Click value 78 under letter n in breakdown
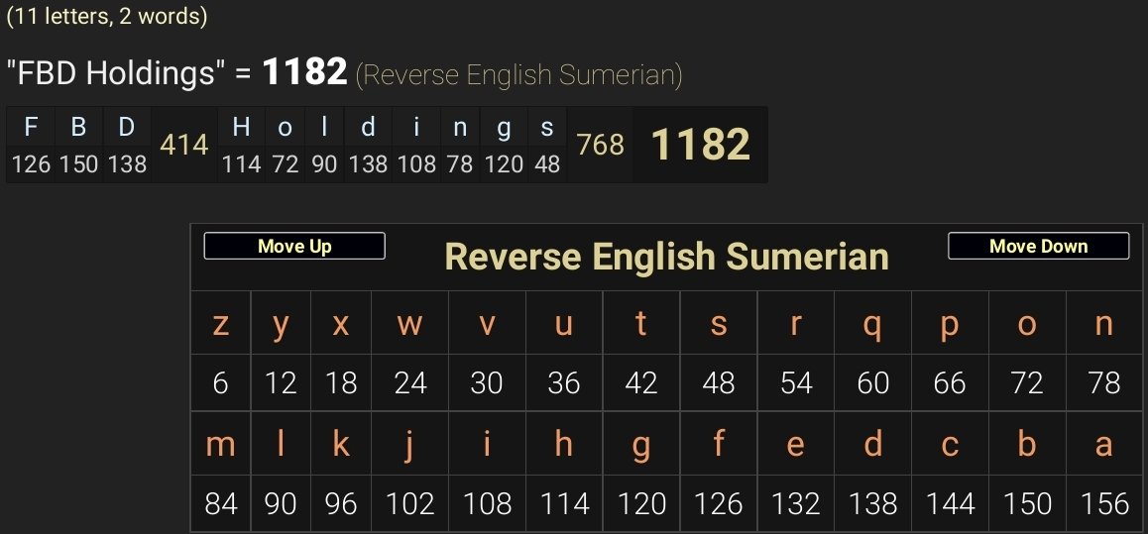This screenshot has height=534, width=1148. coord(460,163)
